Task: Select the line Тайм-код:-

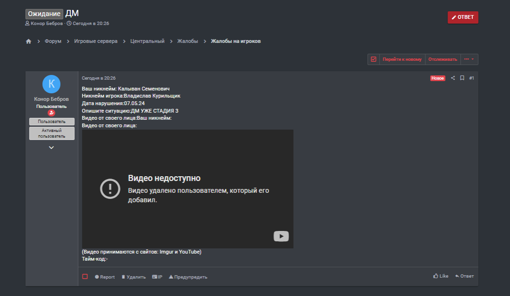Action: coord(94,259)
